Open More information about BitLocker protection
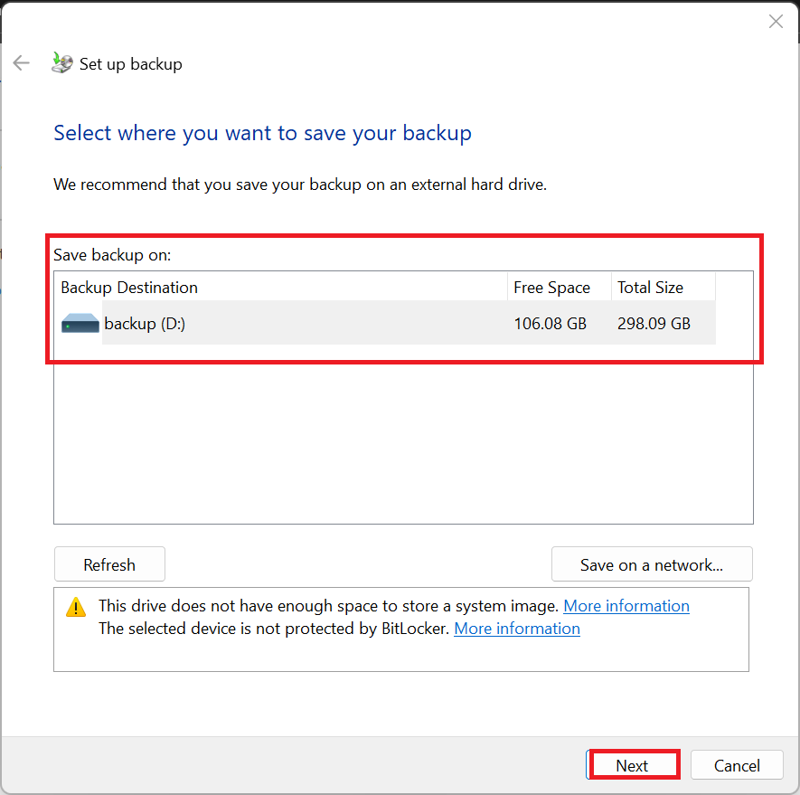The height and width of the screenshot is (795, 800). coord(516,629)
